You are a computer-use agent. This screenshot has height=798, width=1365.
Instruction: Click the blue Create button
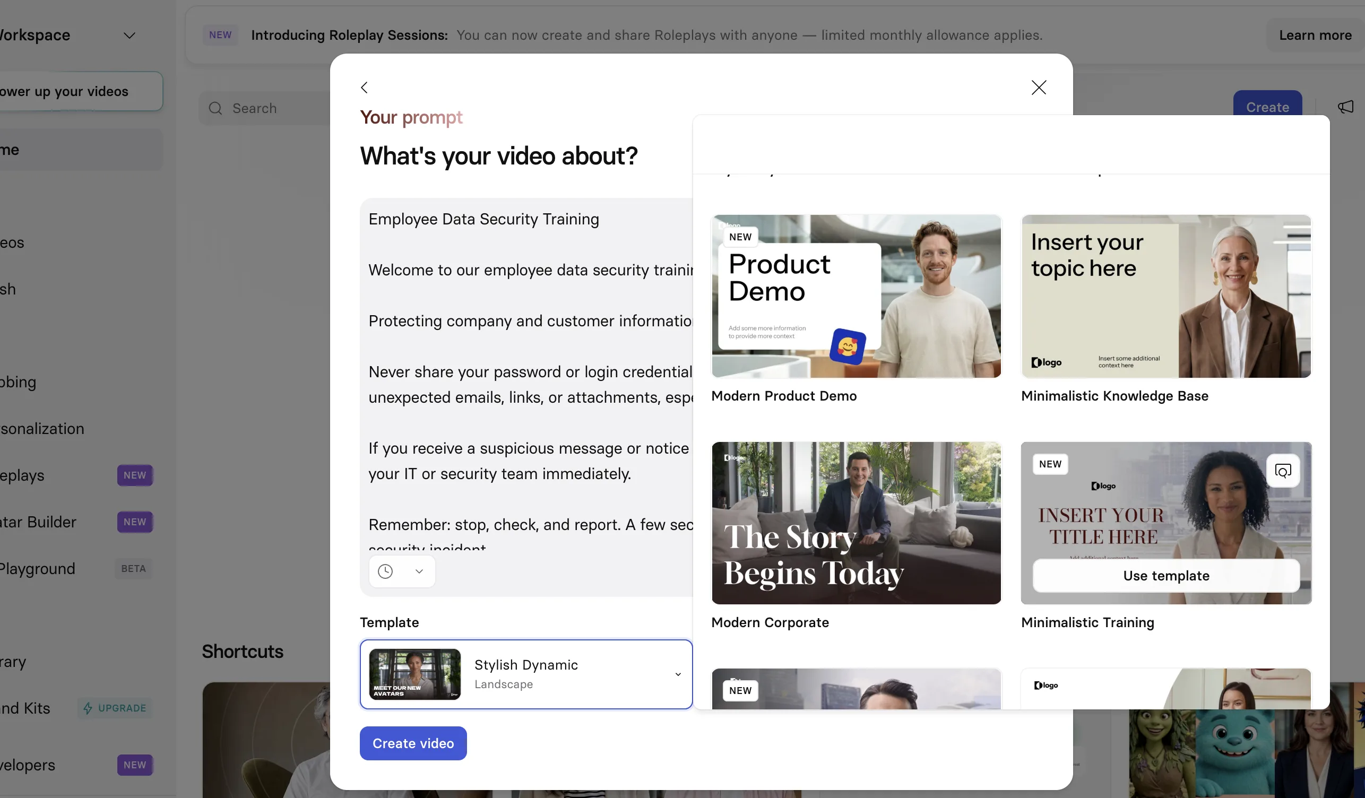[x=1267, y=106]
